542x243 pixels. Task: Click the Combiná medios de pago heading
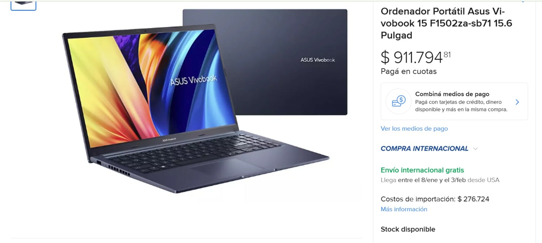[x=452, y=94]
